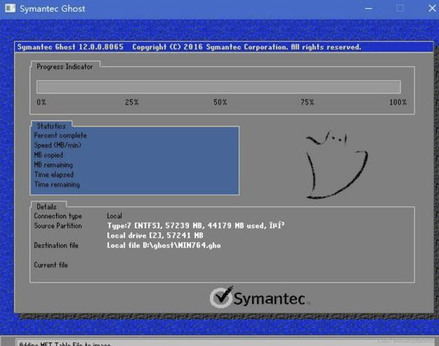
Task: Click the 'Current file' label
Action: pos(51,265)
